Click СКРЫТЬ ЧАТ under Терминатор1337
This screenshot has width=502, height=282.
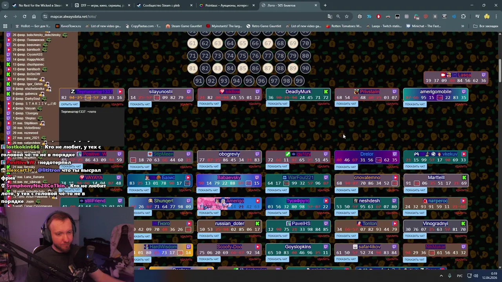[70, 104]
